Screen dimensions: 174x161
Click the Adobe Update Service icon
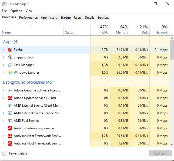(x=10, y=98)
